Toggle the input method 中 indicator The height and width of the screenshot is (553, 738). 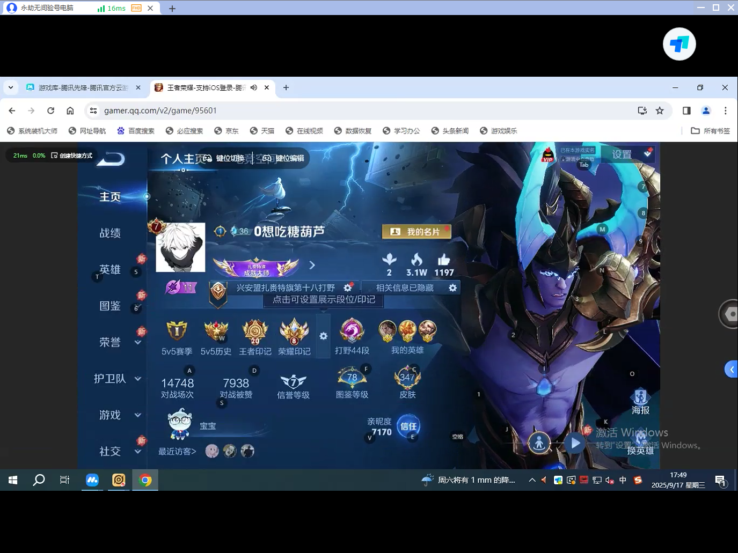coord(623,480)
